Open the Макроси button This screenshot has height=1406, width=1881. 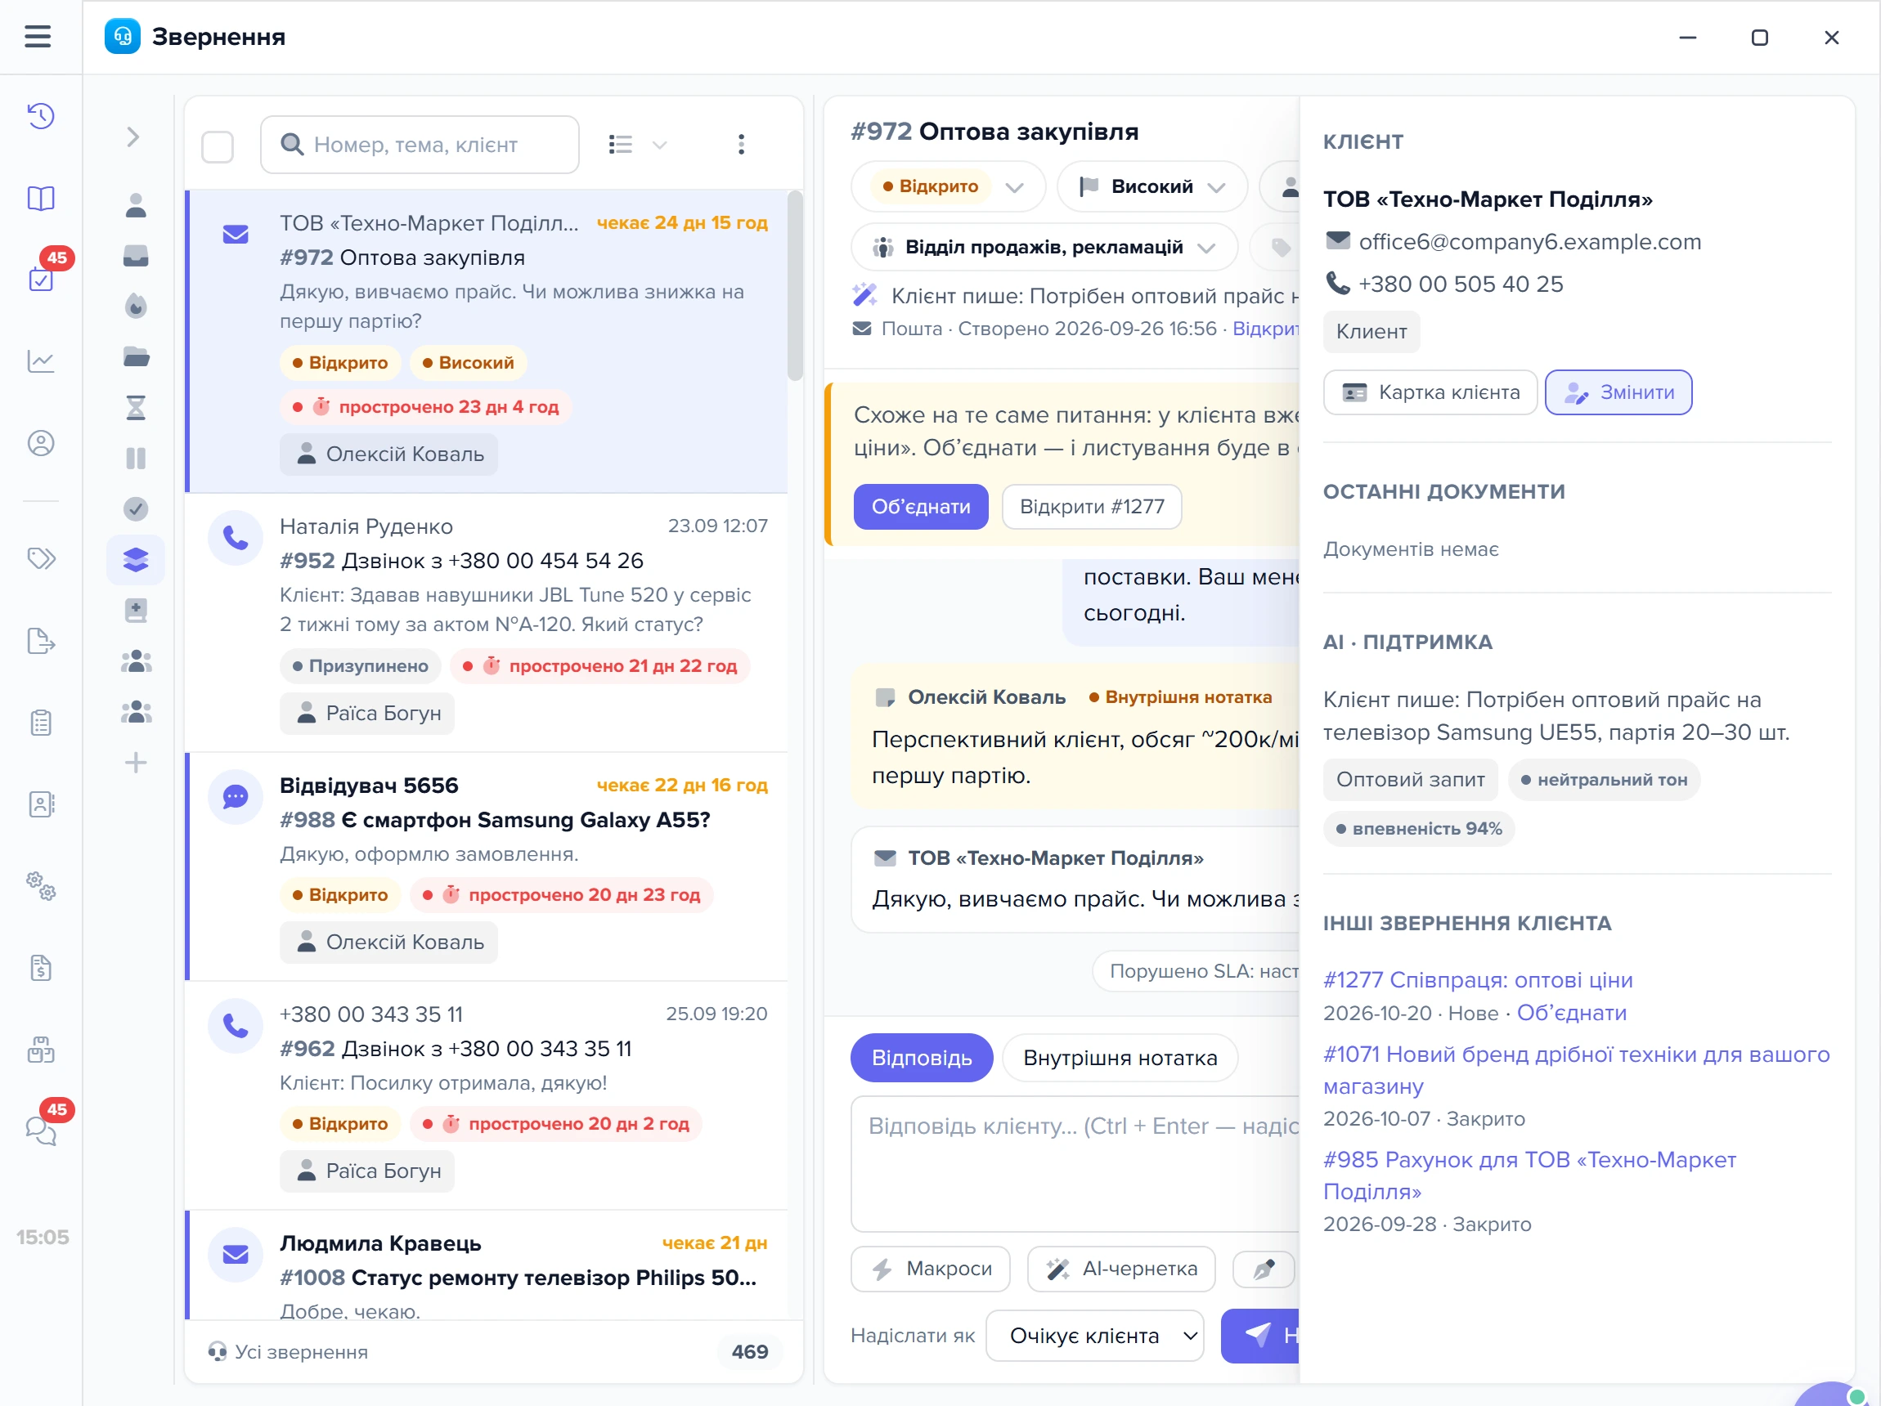click(932, 1269)
